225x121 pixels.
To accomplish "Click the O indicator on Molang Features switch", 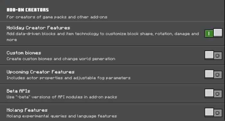I will tap(218, 113).
